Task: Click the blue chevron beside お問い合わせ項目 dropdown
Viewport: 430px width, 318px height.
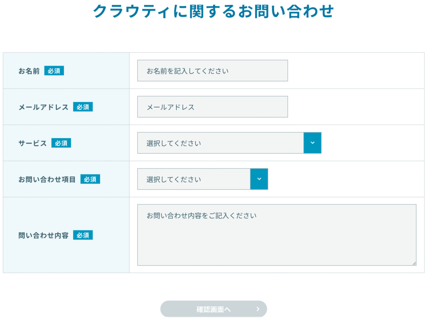Action: pyautogui.click(x=259, y=179)
